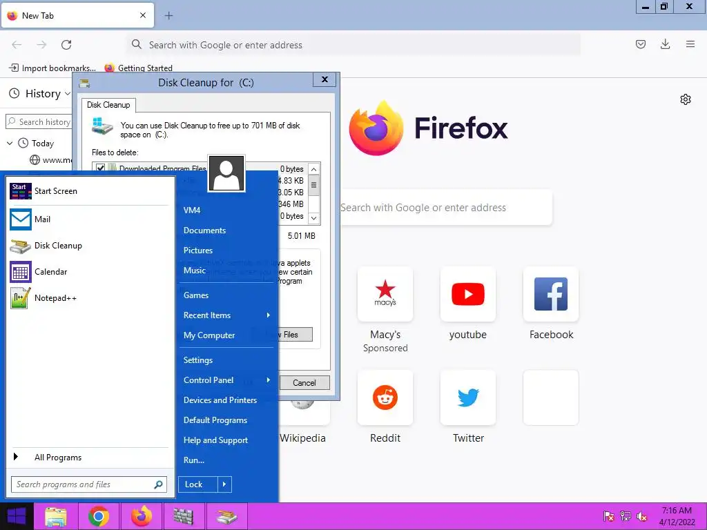Screen dimensions: 707x530
Task: Toggle Downloaded Program Files checkbox
Action: 100,168
